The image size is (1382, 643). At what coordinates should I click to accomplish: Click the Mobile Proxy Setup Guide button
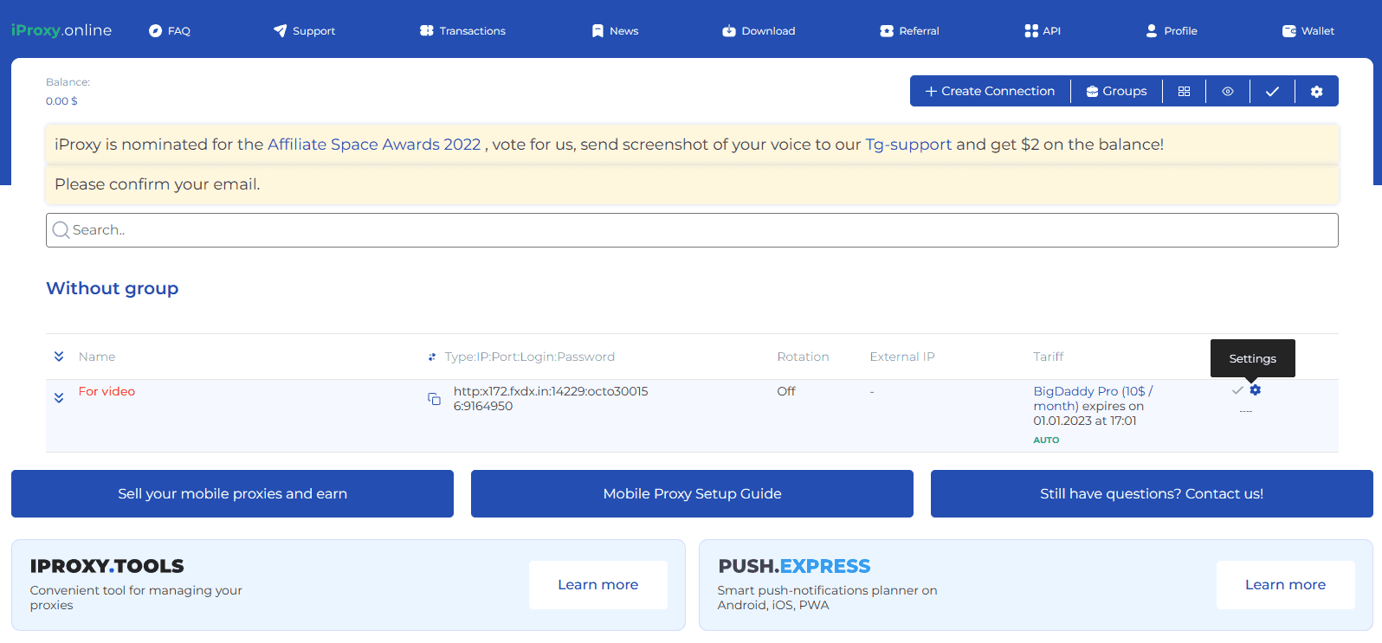click(x=692, y=493)
